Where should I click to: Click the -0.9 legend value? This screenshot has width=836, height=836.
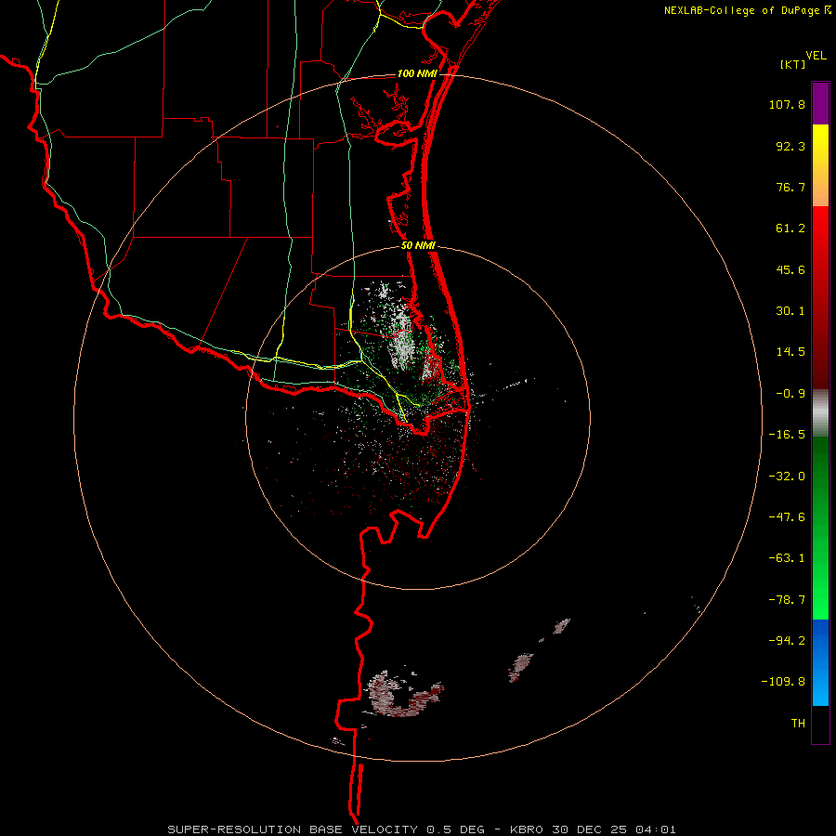tap(790, 394)
